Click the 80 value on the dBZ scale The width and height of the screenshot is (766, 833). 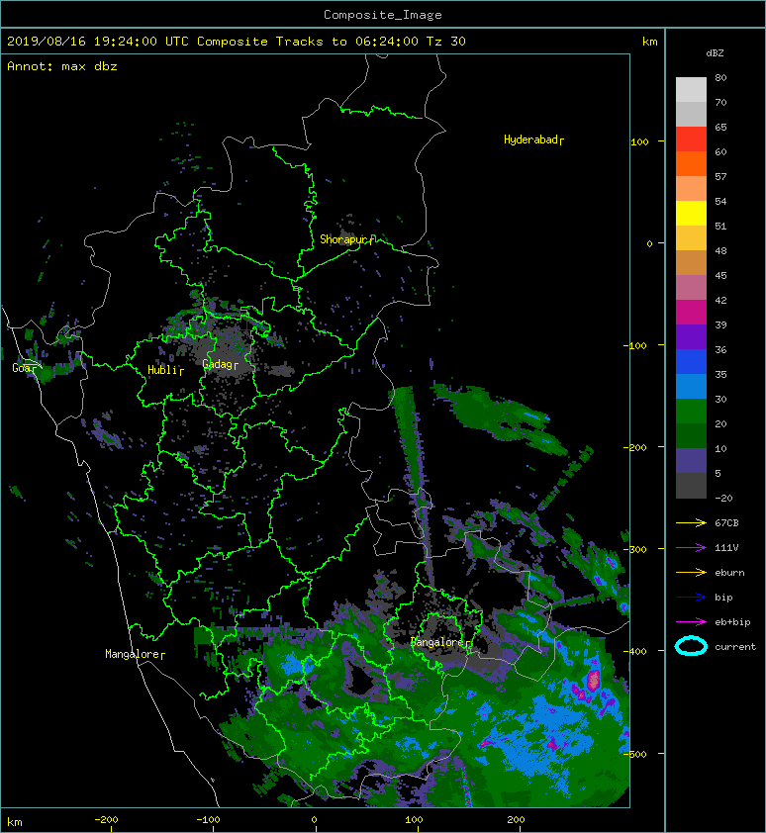coord(720,77)
